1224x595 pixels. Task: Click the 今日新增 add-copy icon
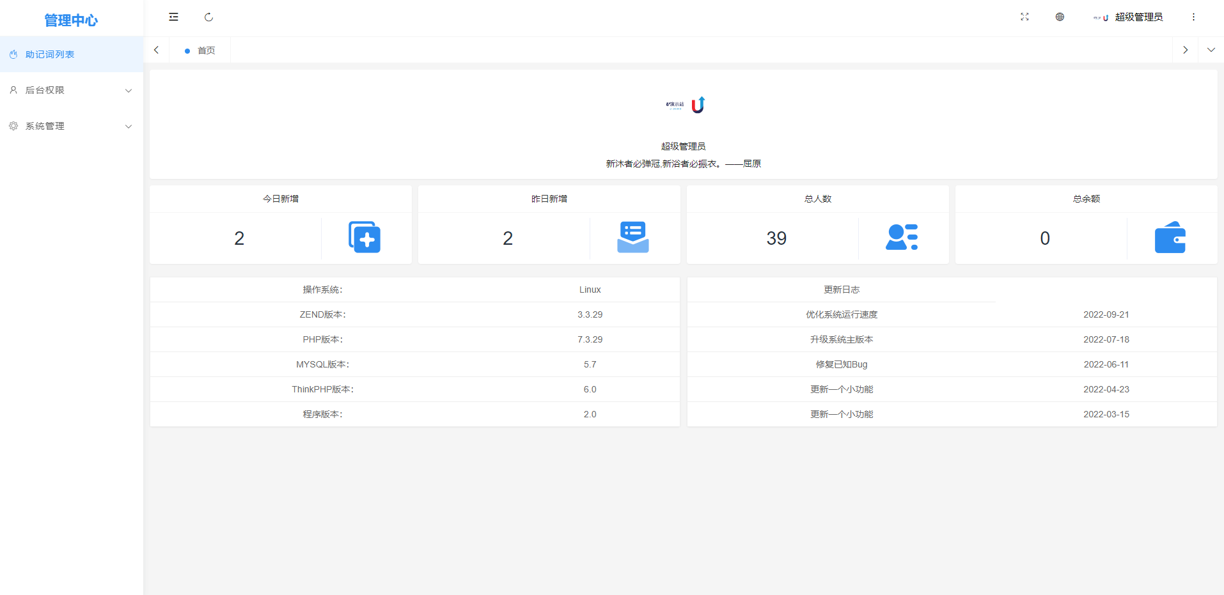(x=365, y=238)
